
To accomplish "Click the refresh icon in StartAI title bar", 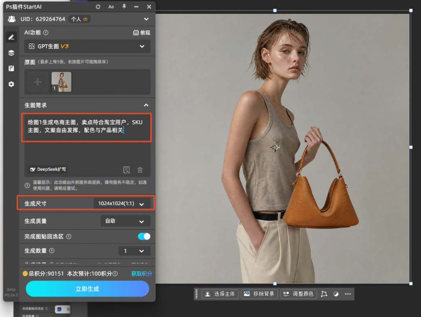I will pyautogui.click(x=98, y=7).
